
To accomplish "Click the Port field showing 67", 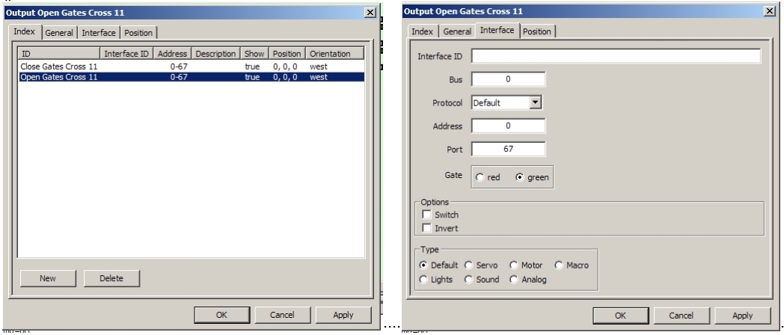I will [508, 150].
